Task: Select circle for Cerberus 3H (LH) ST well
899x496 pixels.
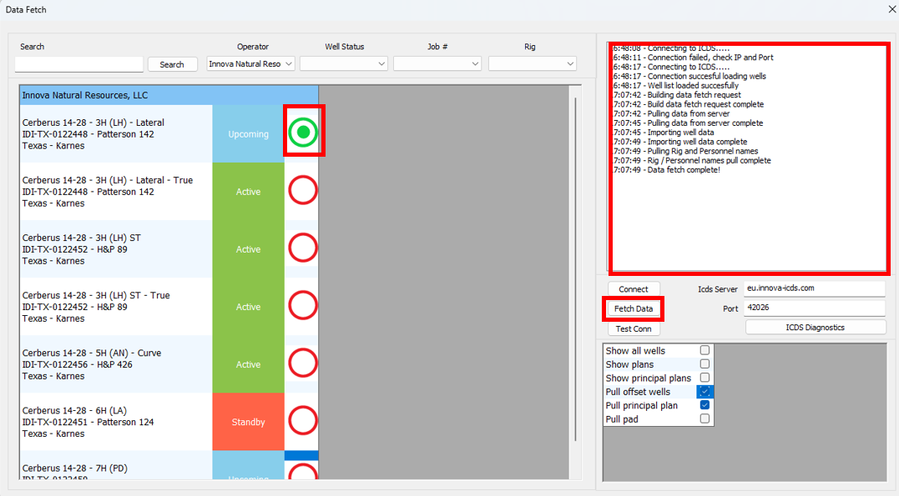Action: point(303,248)
